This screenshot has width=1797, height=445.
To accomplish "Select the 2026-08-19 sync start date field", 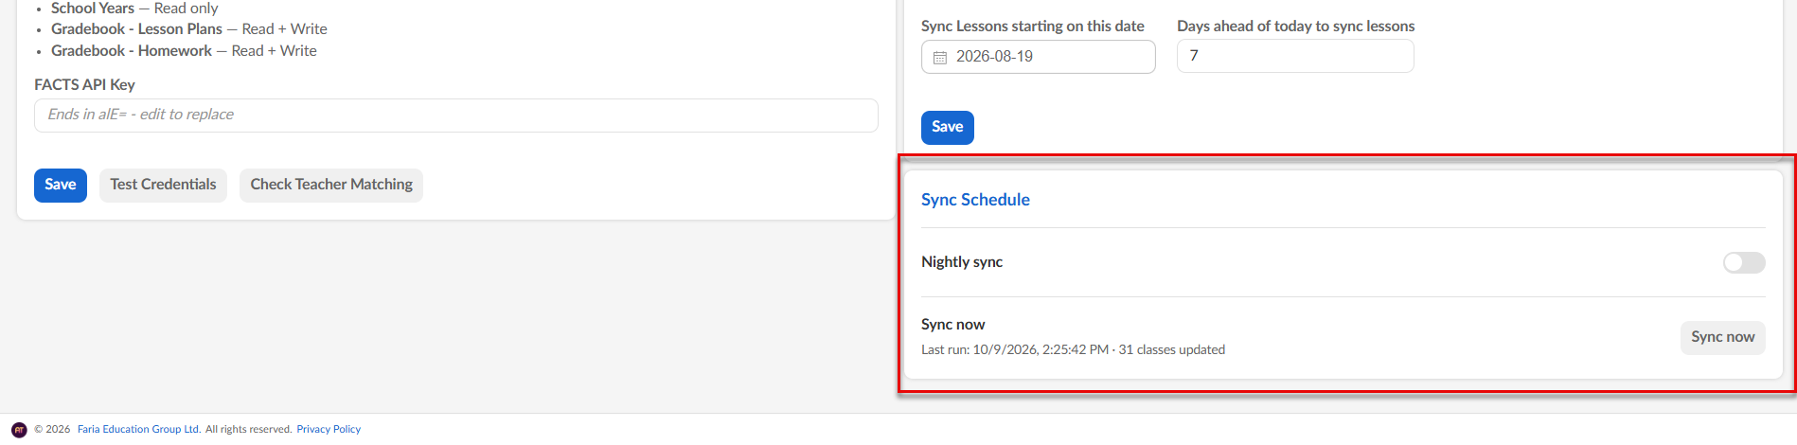I will click(1038, 57).
